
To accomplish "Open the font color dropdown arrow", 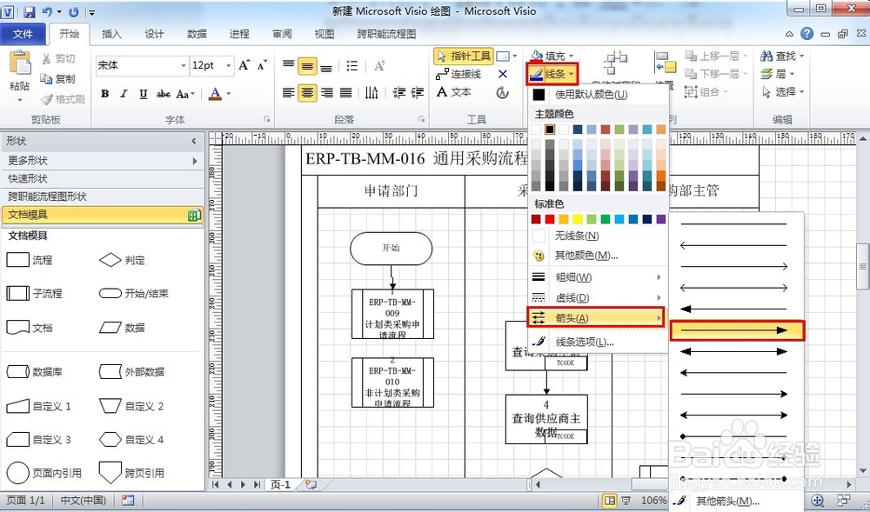I will [229, 94].
